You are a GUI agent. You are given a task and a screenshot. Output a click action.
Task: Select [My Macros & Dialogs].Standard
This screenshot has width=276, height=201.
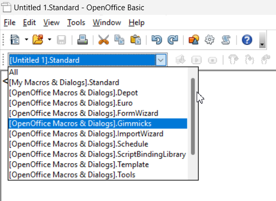[x=98, y=82]
